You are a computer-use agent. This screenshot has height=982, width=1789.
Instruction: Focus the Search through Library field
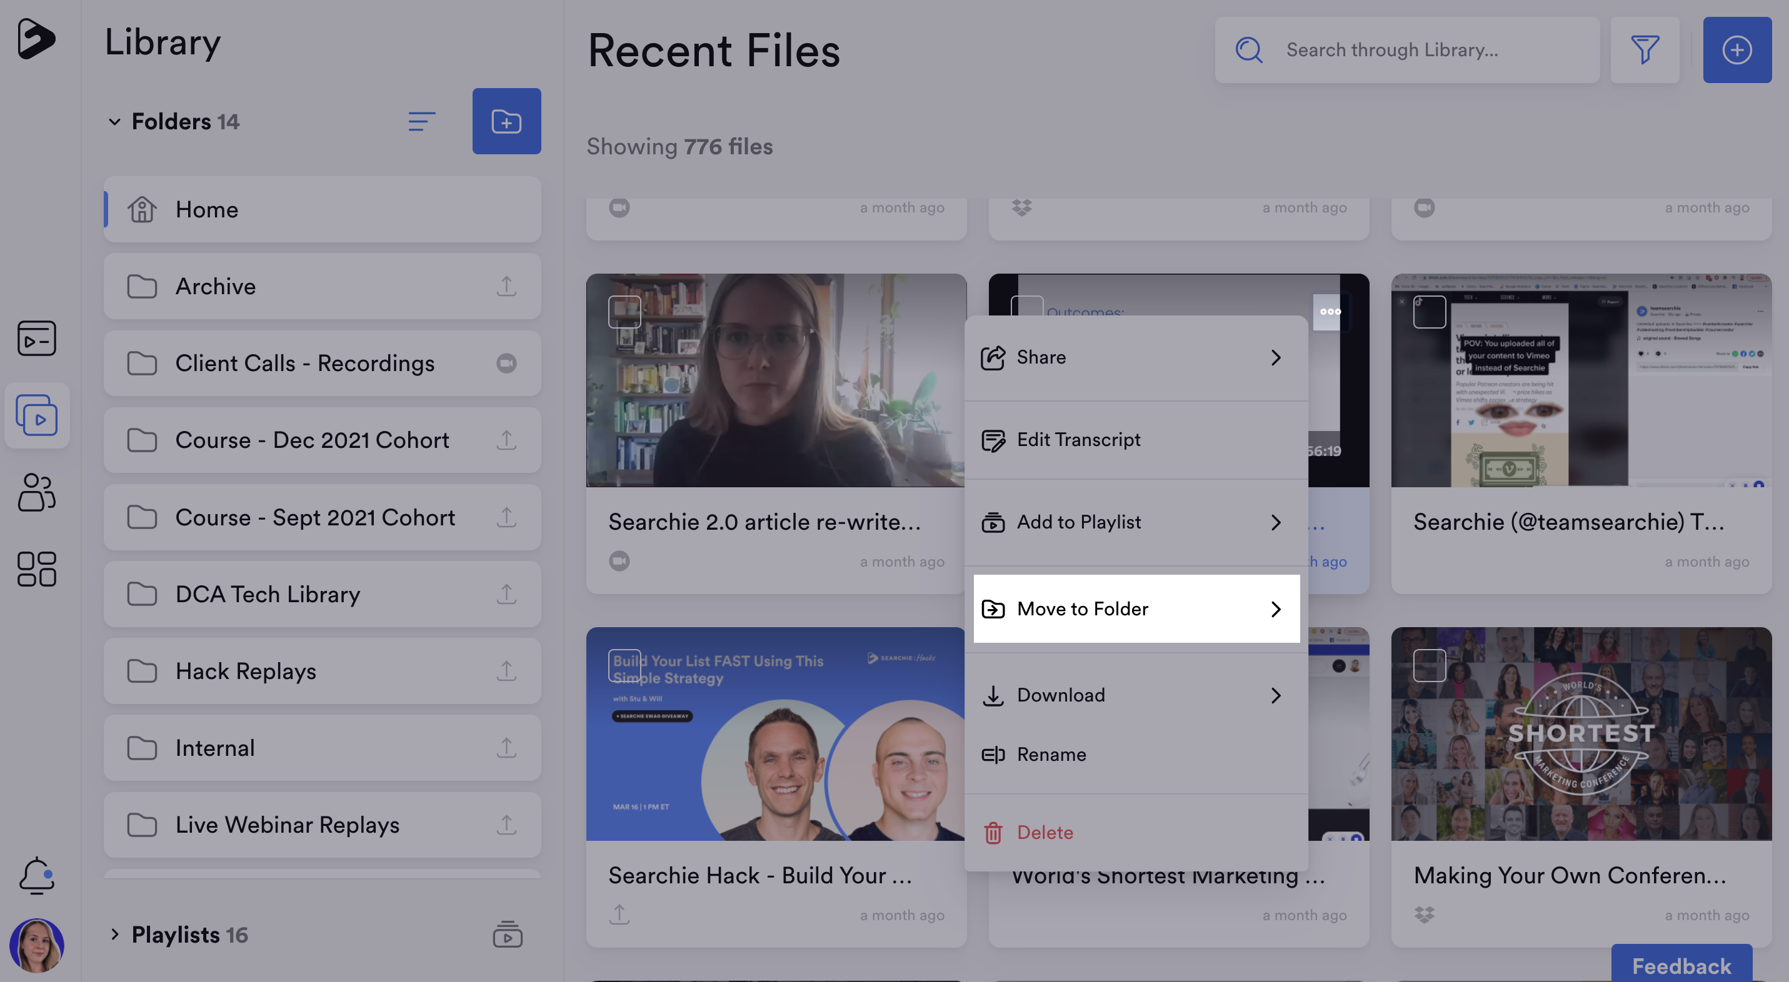1406,50
